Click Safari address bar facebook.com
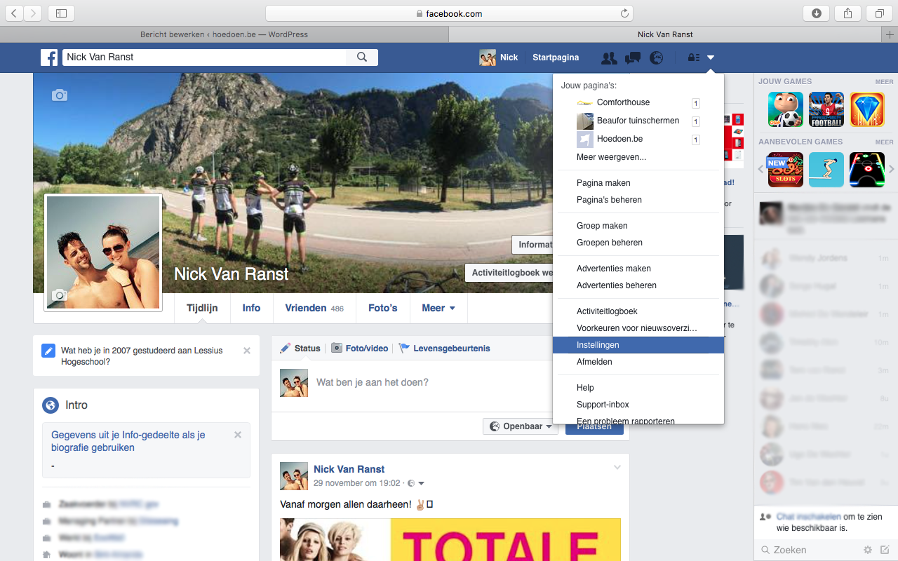Image resolution: width=898 pixels, height=561 pixels. tap(449, 13)
